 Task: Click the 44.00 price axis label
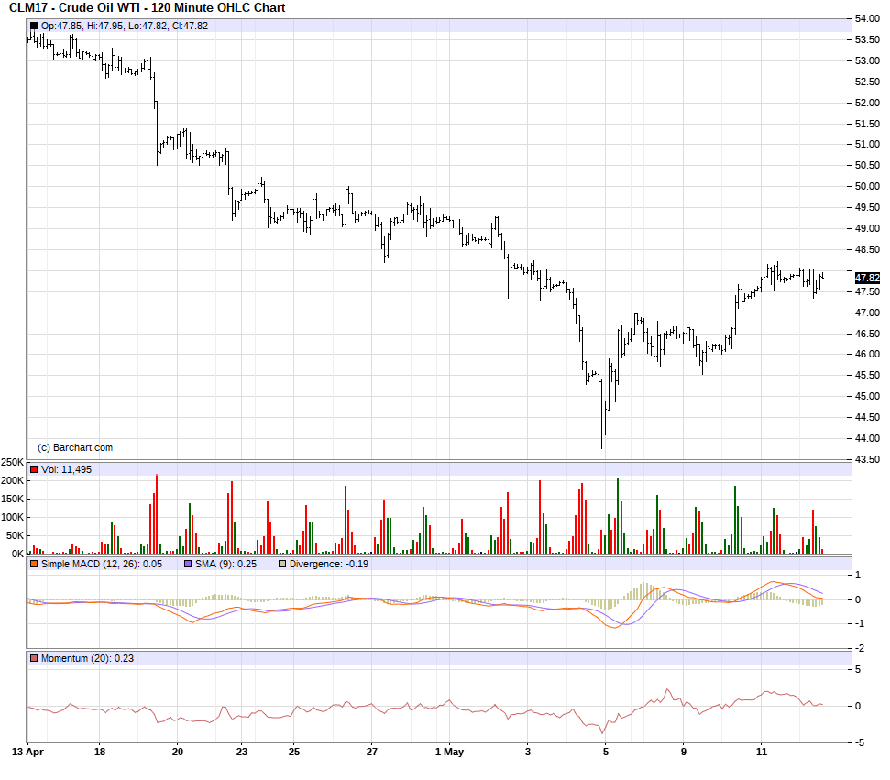click(867, 438)
